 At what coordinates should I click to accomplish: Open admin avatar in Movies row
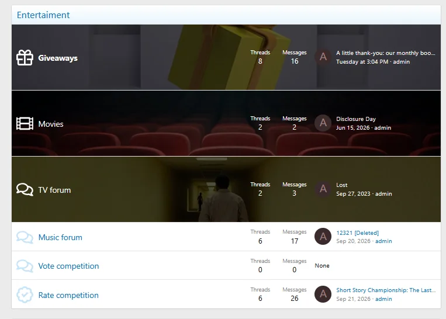tap(323, 123)
